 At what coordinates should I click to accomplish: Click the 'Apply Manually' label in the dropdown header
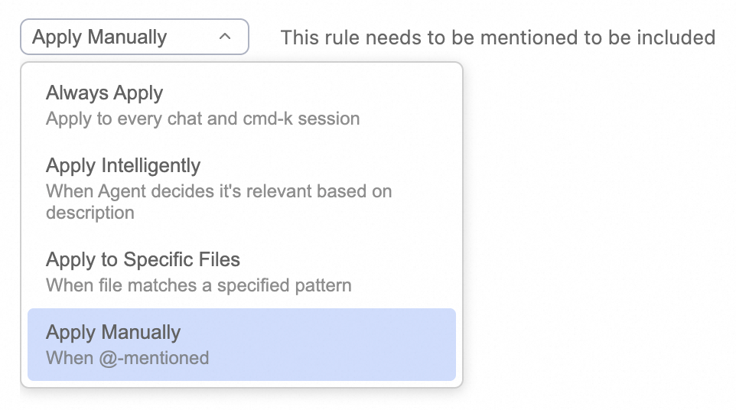[x=99, y=37]
